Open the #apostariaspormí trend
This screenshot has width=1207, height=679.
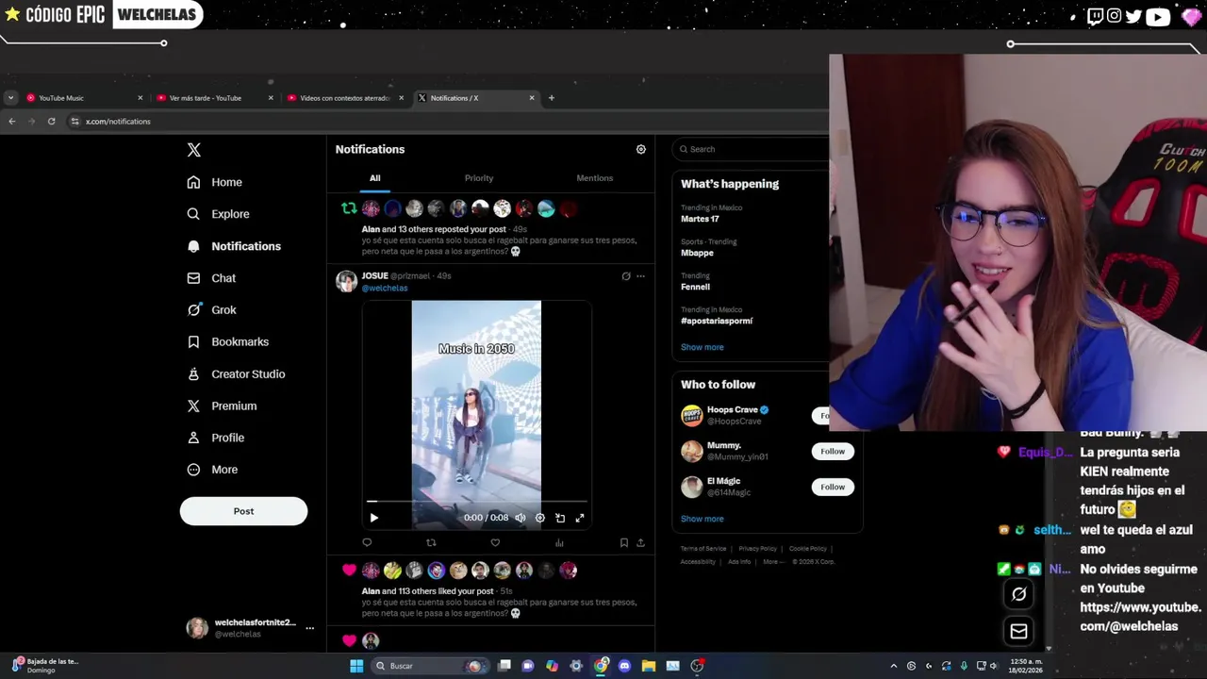[x=717, y=321]
